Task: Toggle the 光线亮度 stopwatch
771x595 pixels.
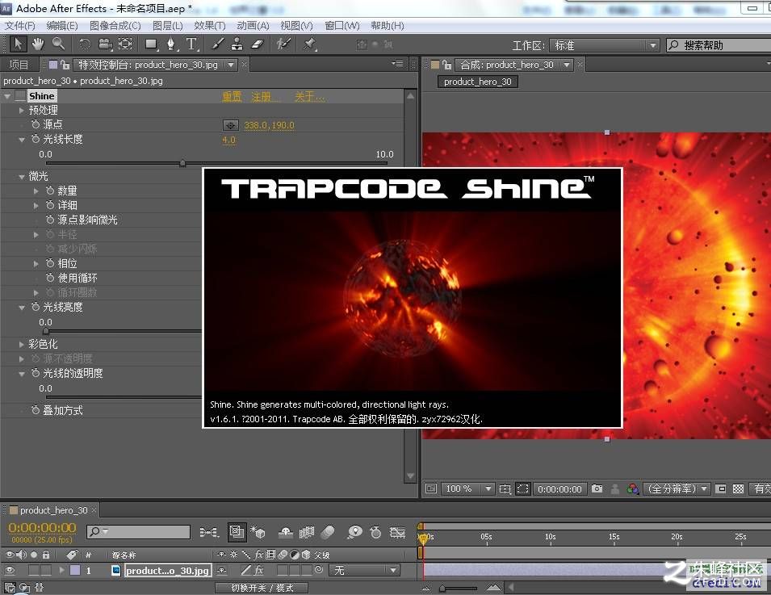Action: (x=36, y=307)
